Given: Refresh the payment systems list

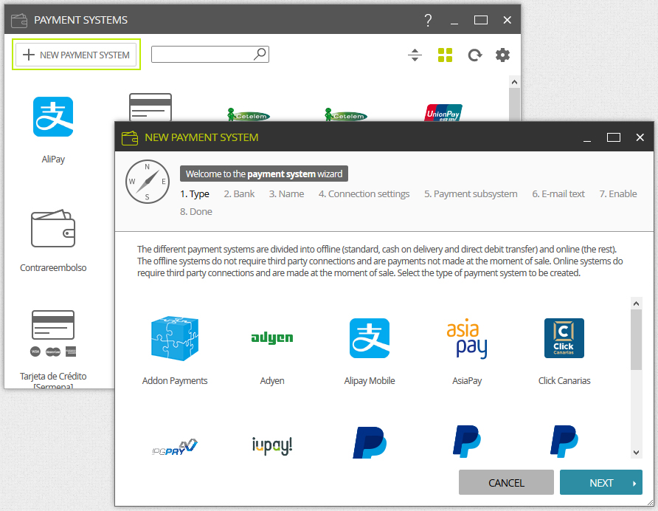Looking at the screenshot, I should pyautogui.click(x=475, y=55).
